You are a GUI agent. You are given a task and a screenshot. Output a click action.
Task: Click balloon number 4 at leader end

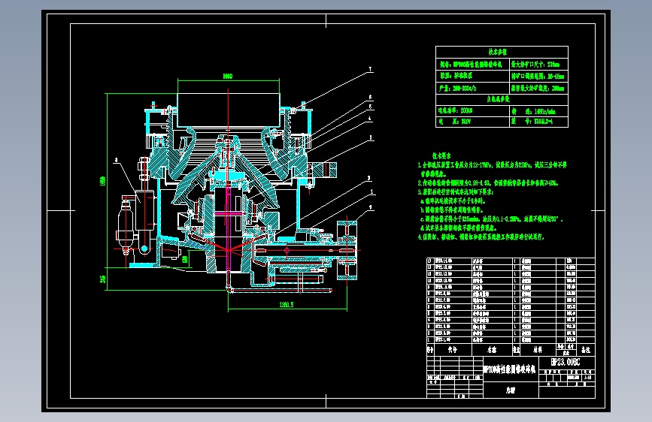370,119
